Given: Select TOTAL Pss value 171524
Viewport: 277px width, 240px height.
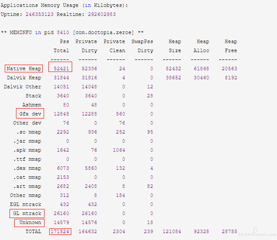Looking at the screenshot, I should pyautogui.click(x=60, y=232).
